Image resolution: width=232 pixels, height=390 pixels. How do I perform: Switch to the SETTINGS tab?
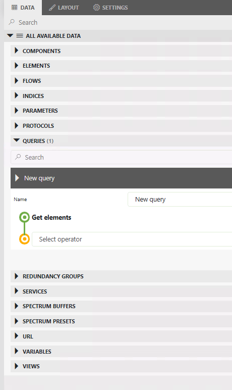click(x=110, y=8)
